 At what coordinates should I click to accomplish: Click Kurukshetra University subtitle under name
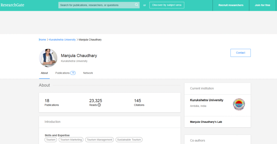[74, 61]
